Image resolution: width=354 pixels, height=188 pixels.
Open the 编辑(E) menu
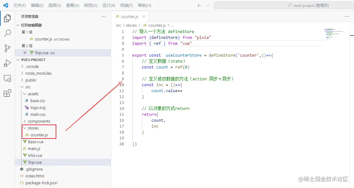[37, 5]
